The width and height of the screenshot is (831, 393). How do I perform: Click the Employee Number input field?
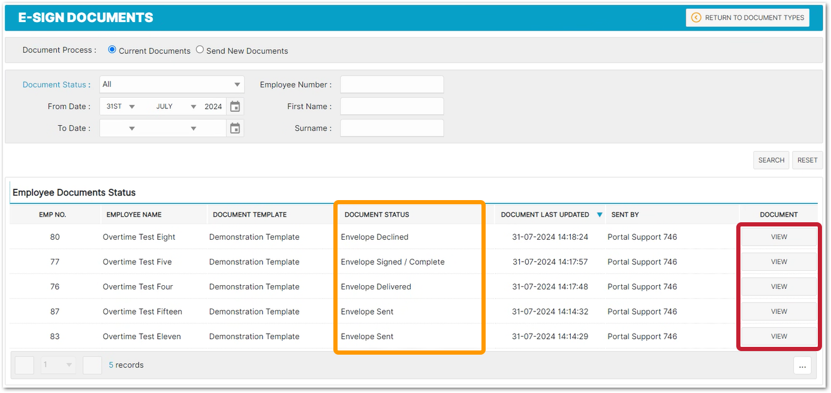392,84
